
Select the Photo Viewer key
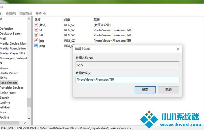click(9, 73)
